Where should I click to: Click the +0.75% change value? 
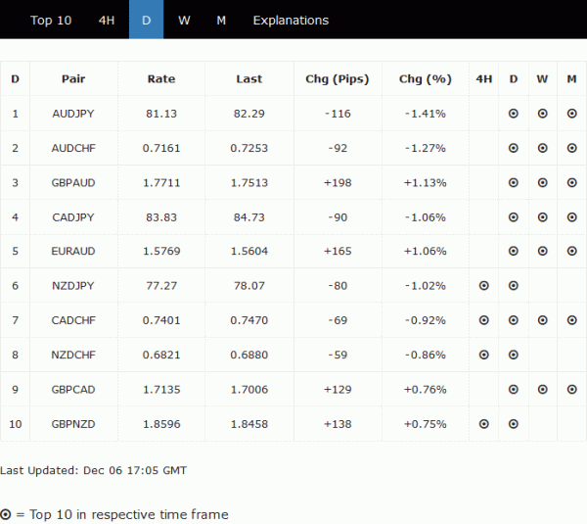pos(426,424)
